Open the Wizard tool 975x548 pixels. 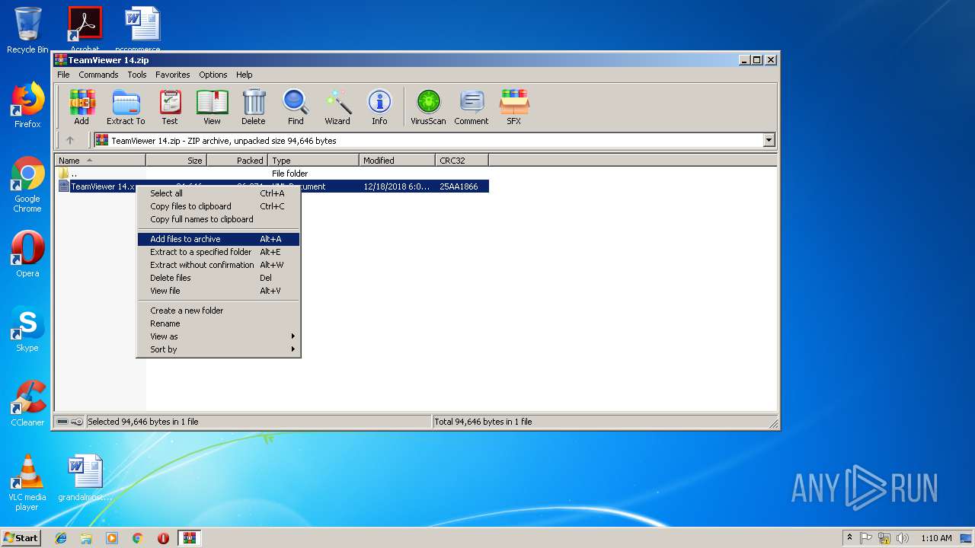[x=337, y=107]
